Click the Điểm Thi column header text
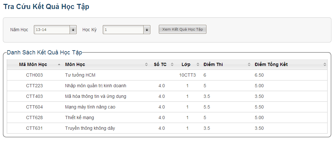 tap(213, 64)
